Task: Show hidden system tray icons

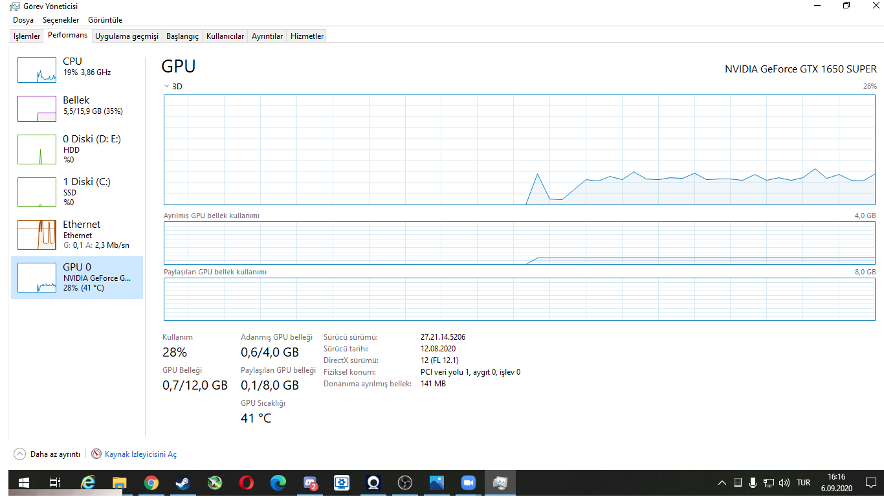Action: [722, 483]
